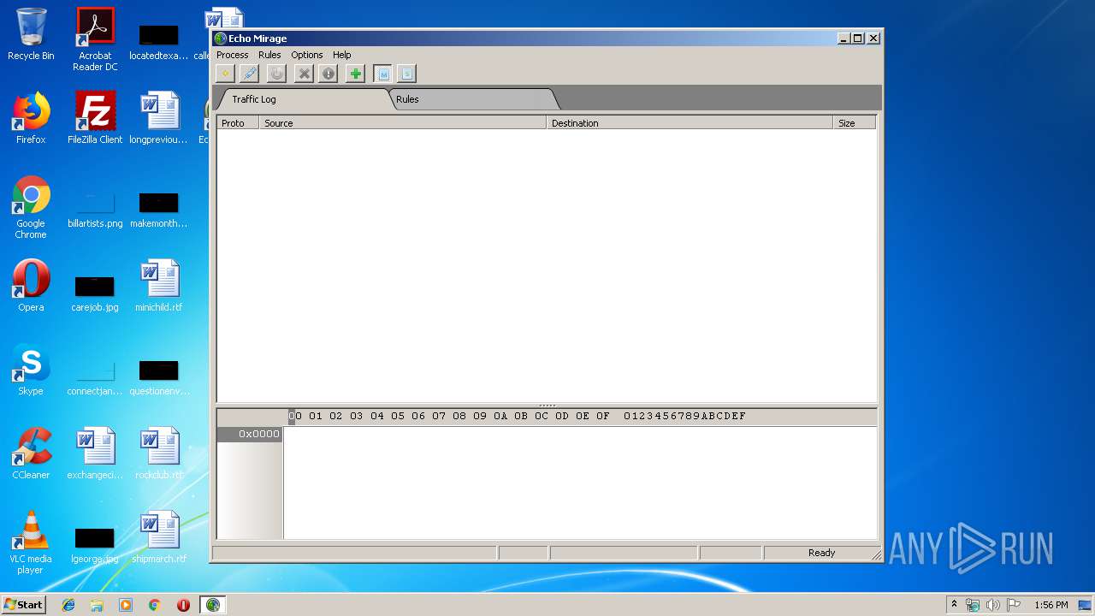This screenshot has height=616, width=1095.
Task: Click the Start button
Action: tap(24, 605)
